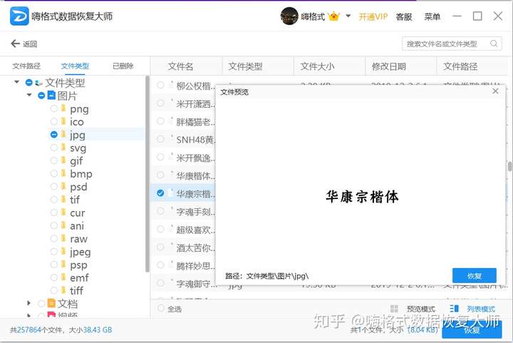Select the 腾祥妙思 file name
Screen dimensions: 513x343
pyautogui.click(x=196, y=266)
